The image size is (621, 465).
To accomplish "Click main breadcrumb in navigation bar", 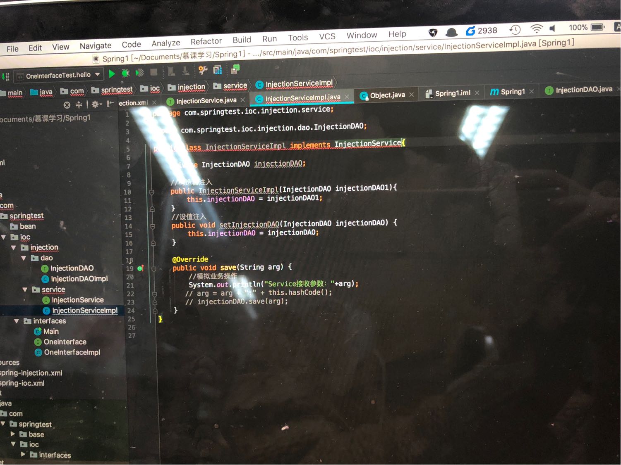I will click(12, 93).
